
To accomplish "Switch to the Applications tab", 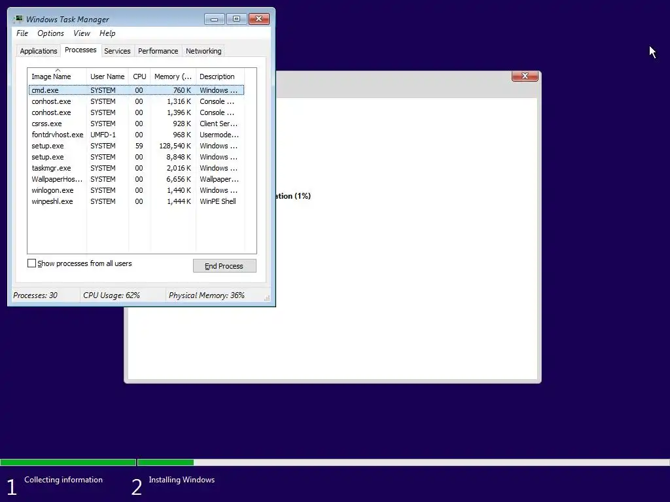I will click(x=39, y=51).
